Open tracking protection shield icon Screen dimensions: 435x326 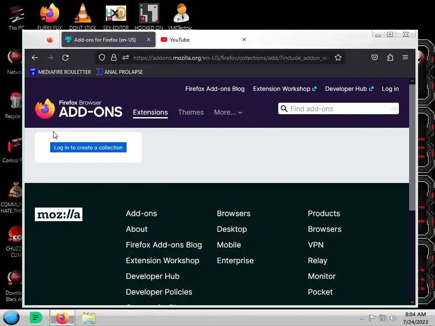(102, 57)
